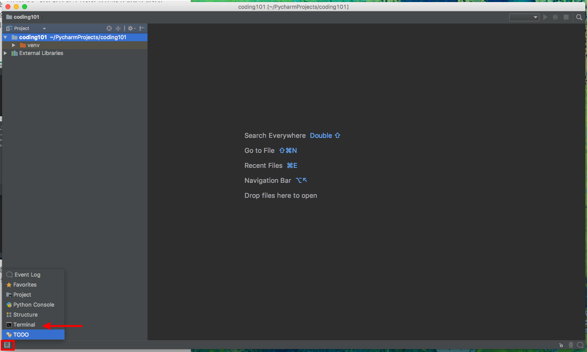Open the Project panel gear settings menu
Viewport: 587px width, 352px height.
pos(131,28)
